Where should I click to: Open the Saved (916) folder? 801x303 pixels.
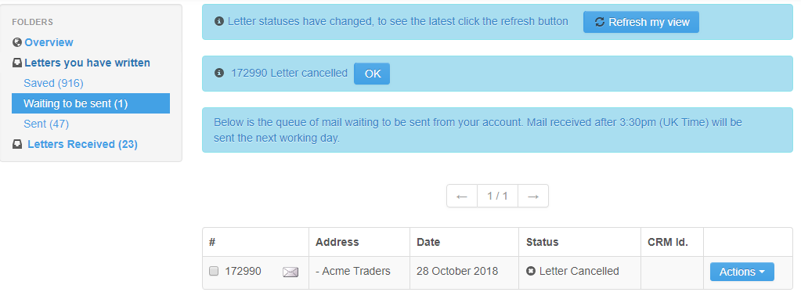tap(54, 83)
